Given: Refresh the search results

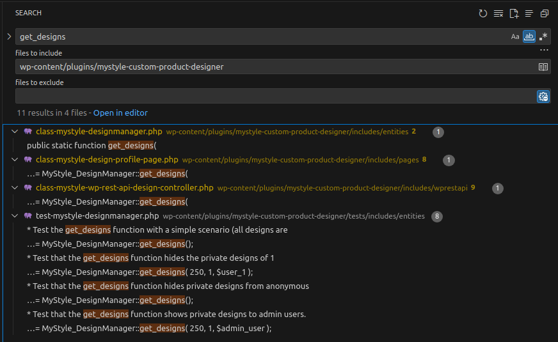Looking at the screenshot, I should click(483, 13).
